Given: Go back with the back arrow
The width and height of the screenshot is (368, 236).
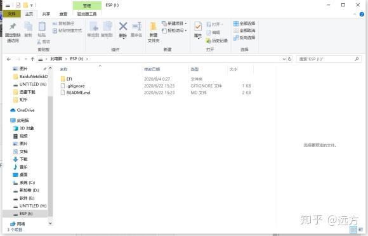Looking at the screenshot, I should pos(9,59).
